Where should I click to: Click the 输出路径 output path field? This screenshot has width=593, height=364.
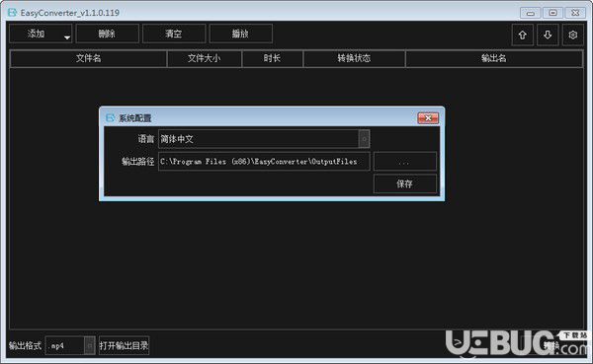pyautogui.click(x=264, y=161)
